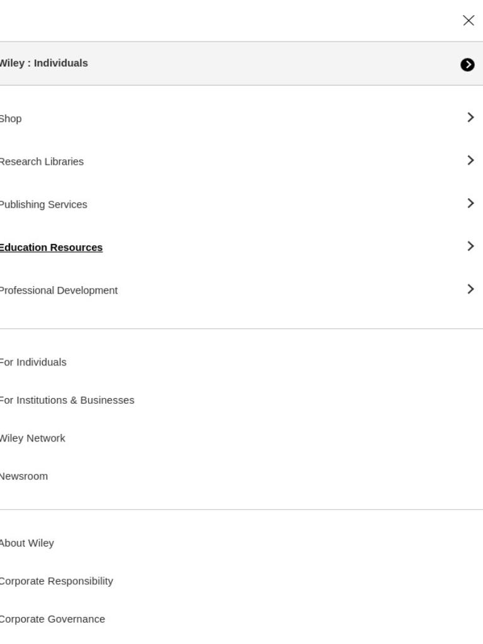The height and width of the screenshot is (644, 483).
Task: Expand the Shop submenu chevron
Action: click(x=470, y=118)
